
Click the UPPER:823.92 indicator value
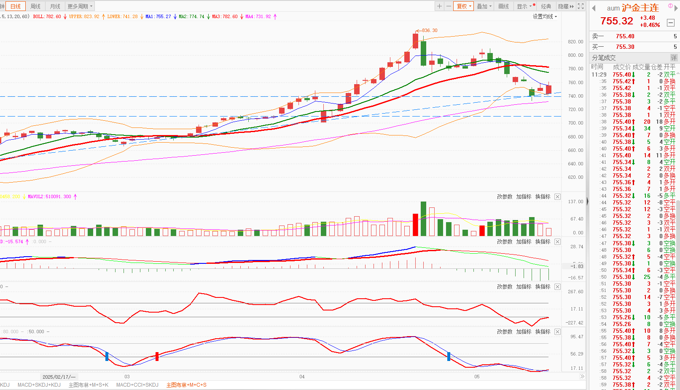(84, 16)
